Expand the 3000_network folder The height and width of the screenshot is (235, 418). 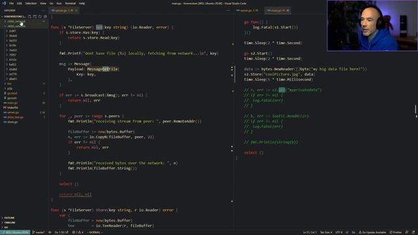pos(24,22)
